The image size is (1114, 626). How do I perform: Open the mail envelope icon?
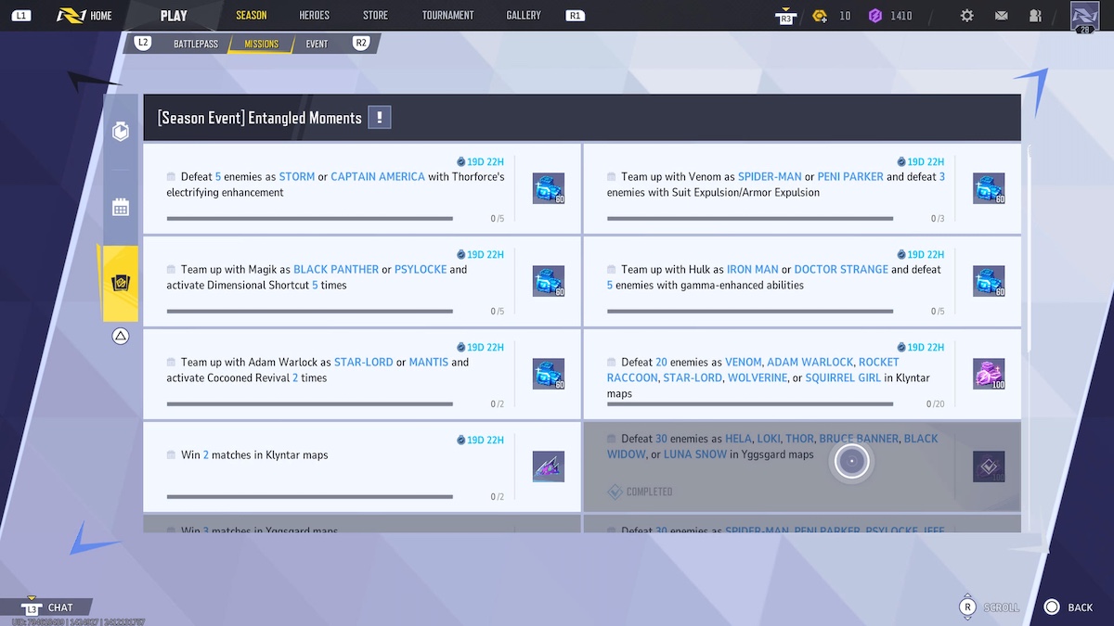(1001, 16)
